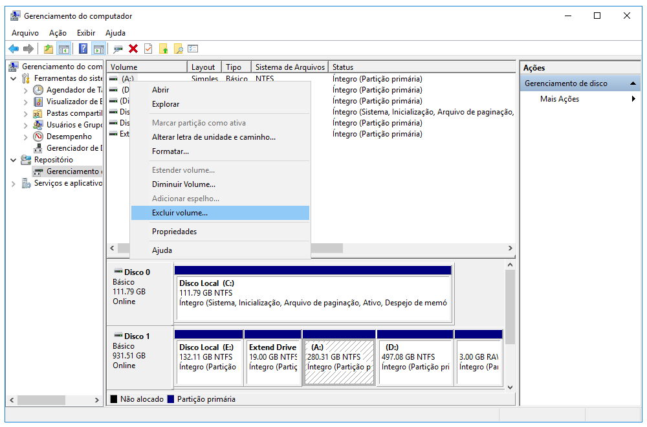Image resolution: width=647 pixels, height=427 pixels.
Task: Click the Show/Hide action pane icon
Action: [x=98, y=49]
